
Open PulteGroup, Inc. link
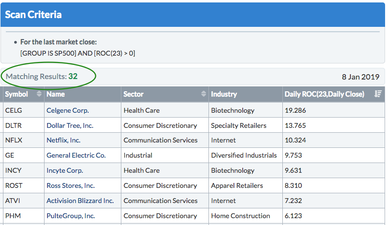click(70, 216)
